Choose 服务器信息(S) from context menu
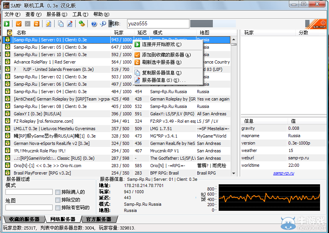This screenshot has width=329, height=233. 168,80
